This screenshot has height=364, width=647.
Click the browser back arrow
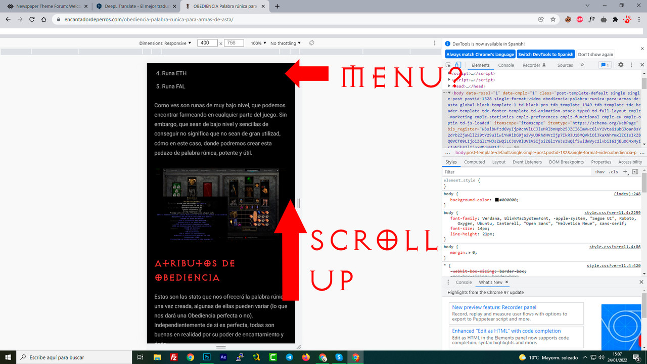tap(8, 19)
